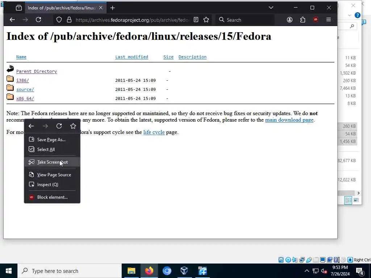Sort the listing by Name header
The height and width of the screenshot is (278, 371).
point(21,57)
